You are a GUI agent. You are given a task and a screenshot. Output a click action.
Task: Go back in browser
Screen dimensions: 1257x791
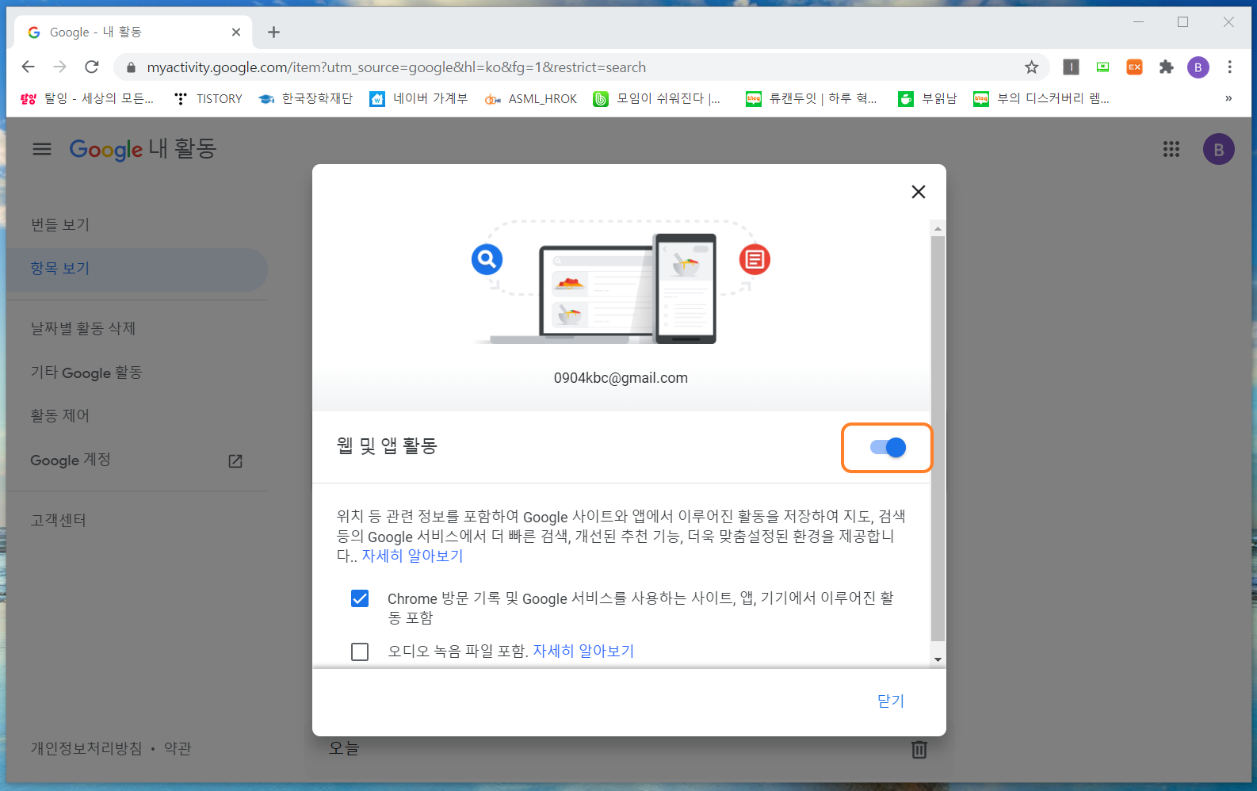[29, 67]
